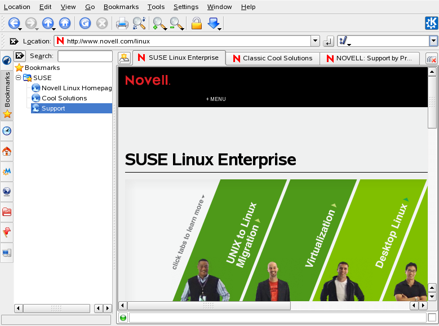Open Forward button history dropdown arrow
The width and height of the screenshot is (439, 326).
pyautogui.click(x=37, y=29)
